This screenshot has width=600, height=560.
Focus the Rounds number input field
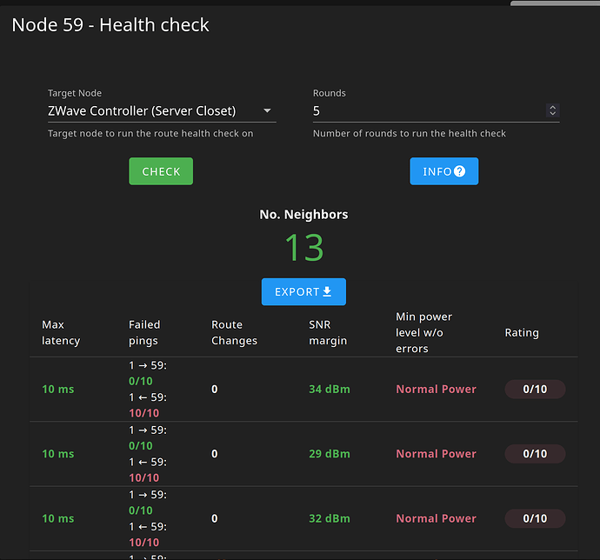[x=426, y=111]
